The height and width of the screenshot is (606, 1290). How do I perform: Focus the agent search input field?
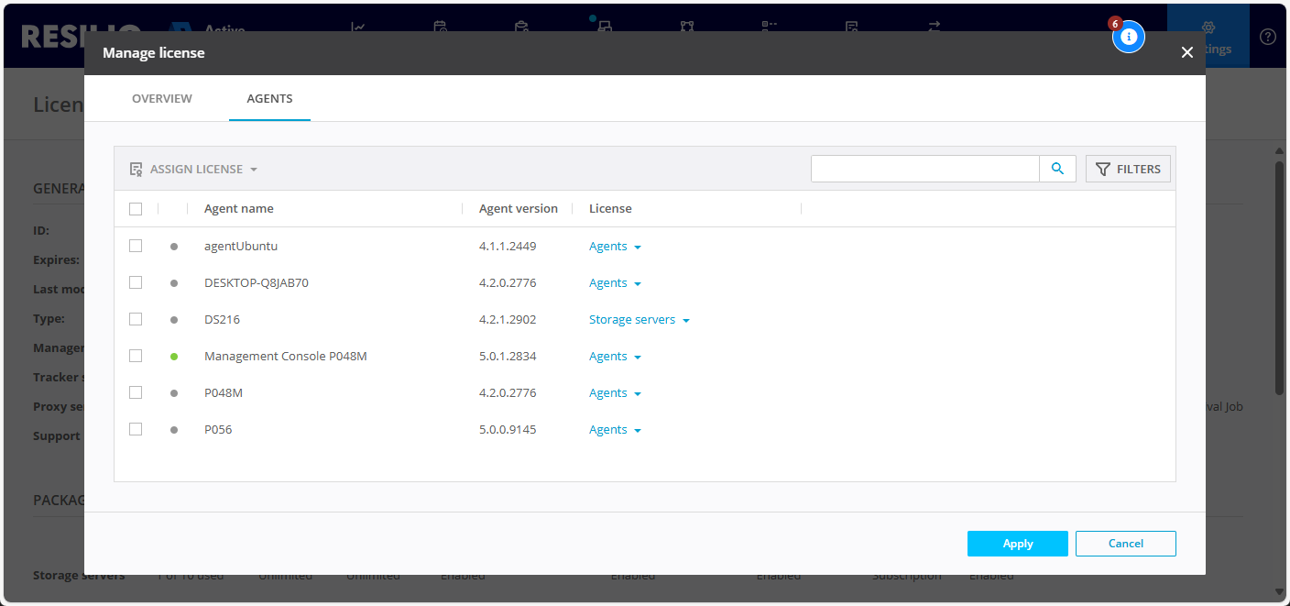tap(924, 169)
